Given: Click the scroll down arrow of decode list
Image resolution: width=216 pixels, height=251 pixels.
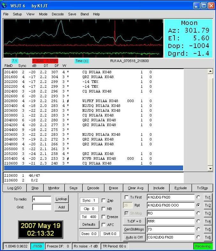Looking at the screenshot, I should pyautogui.click(x=210, y=168).
